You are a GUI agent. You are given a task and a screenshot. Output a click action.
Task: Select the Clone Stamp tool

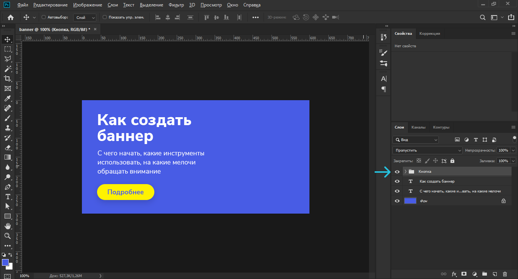click(x=7, y=128)
